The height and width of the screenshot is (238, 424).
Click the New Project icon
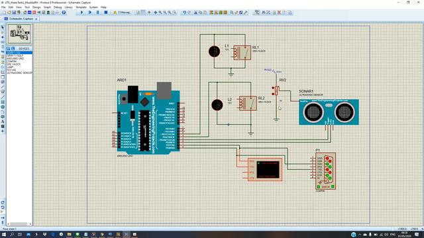pos(5,13)
